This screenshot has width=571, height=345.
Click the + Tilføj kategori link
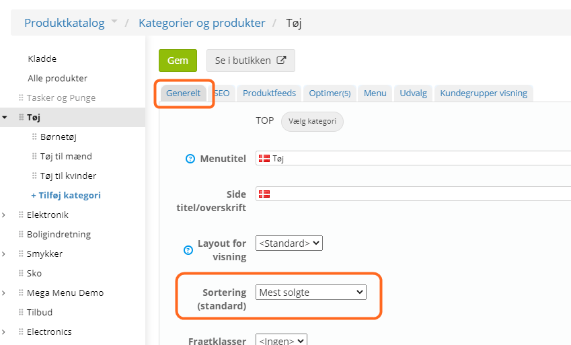(x=66, y=195)
